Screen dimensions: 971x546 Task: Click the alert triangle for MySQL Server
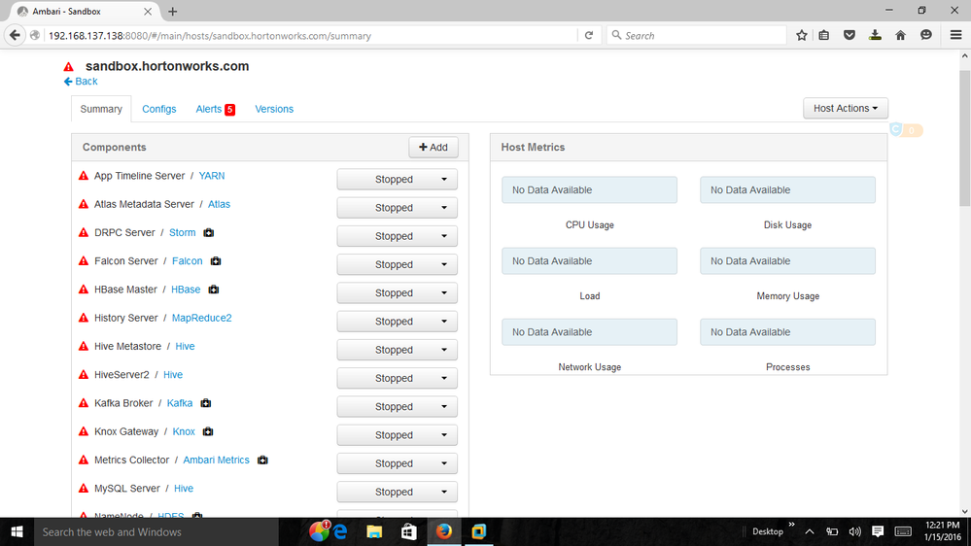tap(84, 489)
